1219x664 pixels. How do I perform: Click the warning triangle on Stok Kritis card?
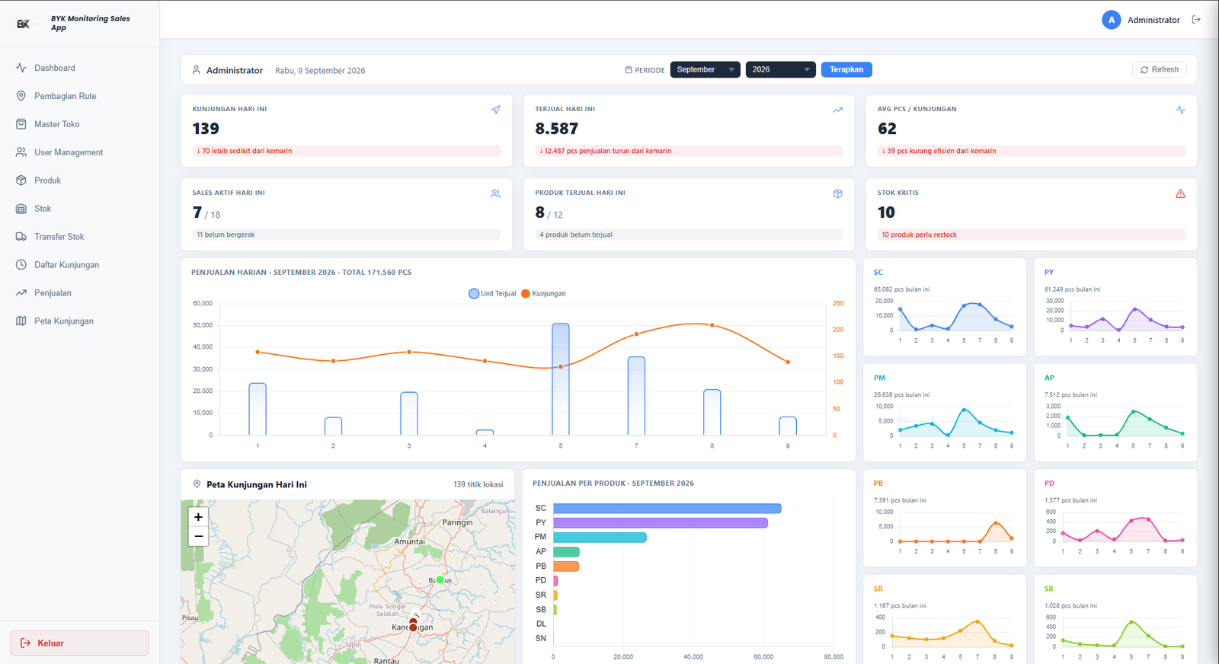(x=1180, y=193)
